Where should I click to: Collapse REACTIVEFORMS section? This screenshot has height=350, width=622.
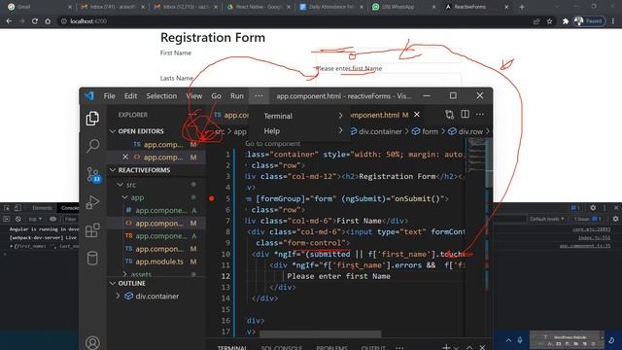coord(113,170)
